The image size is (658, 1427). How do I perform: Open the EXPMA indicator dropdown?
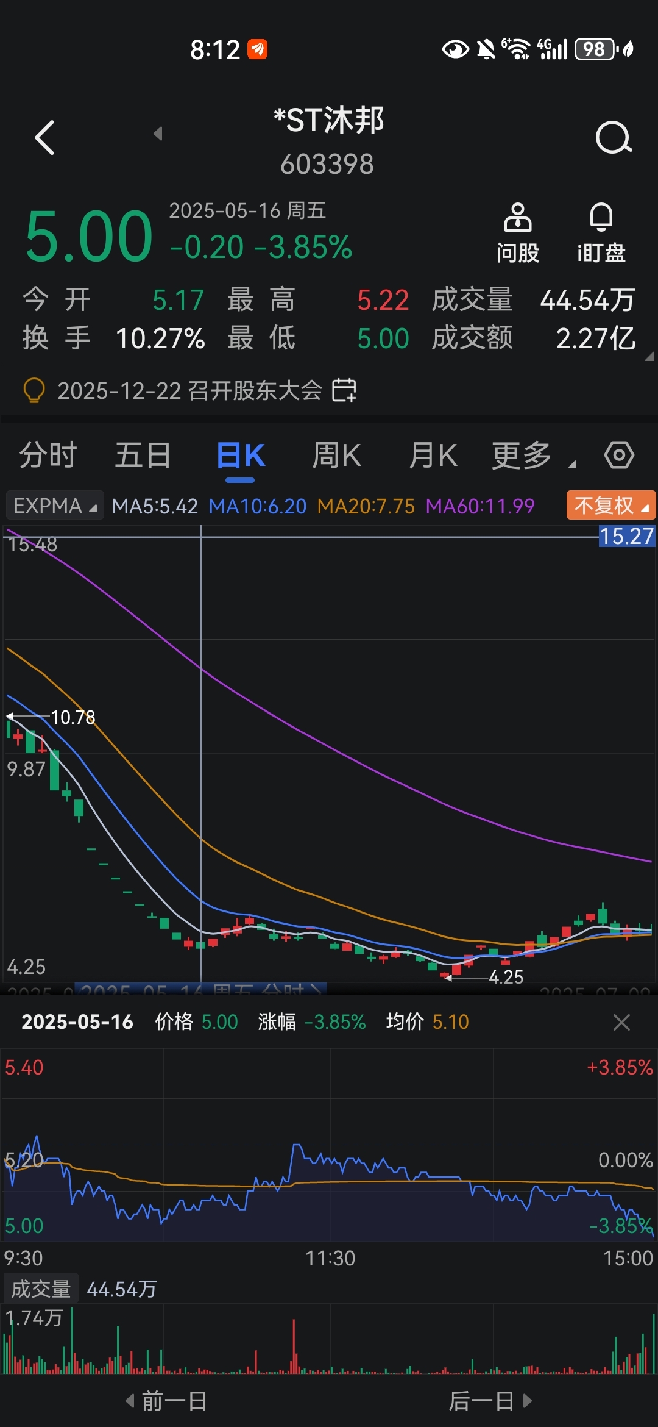pos(55,506)
